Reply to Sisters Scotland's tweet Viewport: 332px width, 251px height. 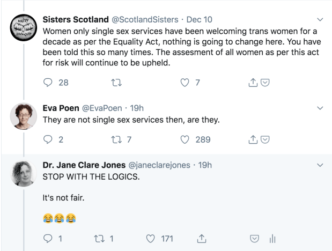coord(48,83)
